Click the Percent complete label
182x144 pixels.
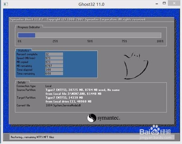tap(27, 54)
